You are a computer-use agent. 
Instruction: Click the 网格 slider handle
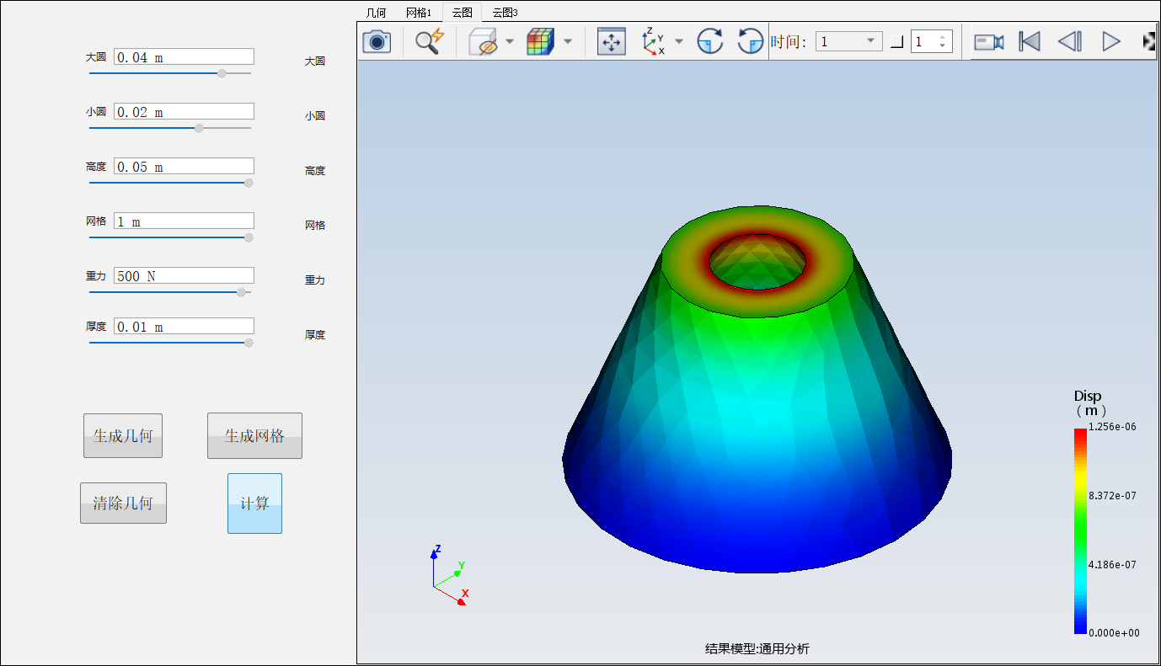[249, 237]
